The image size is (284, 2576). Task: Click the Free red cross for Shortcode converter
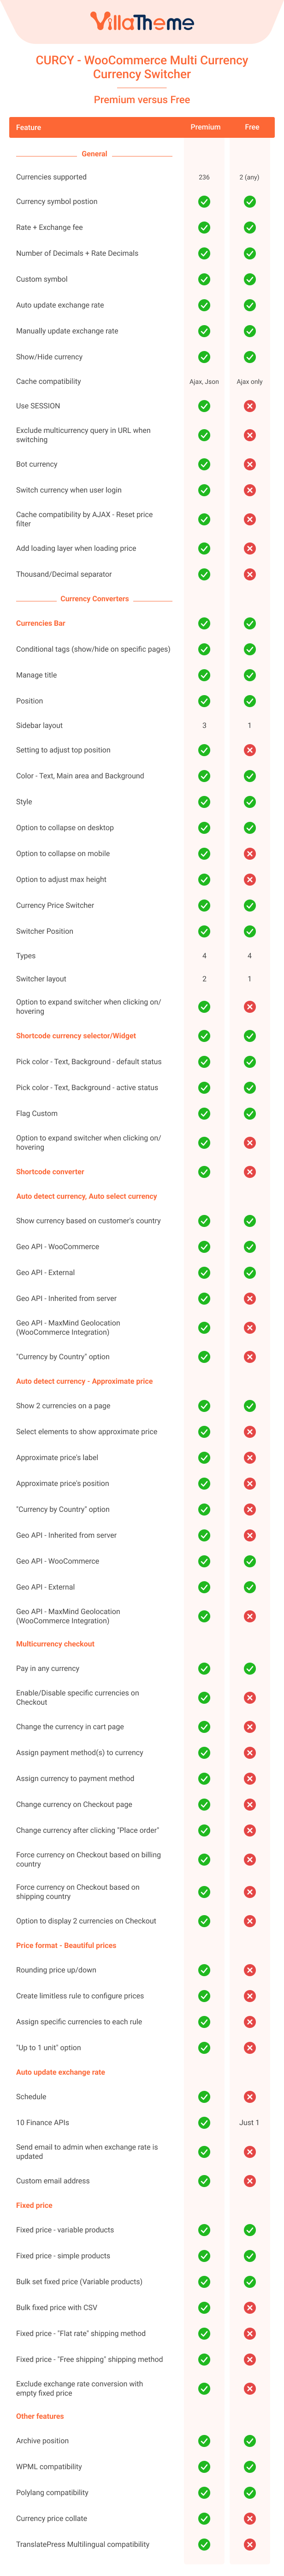click(249, 1172)
